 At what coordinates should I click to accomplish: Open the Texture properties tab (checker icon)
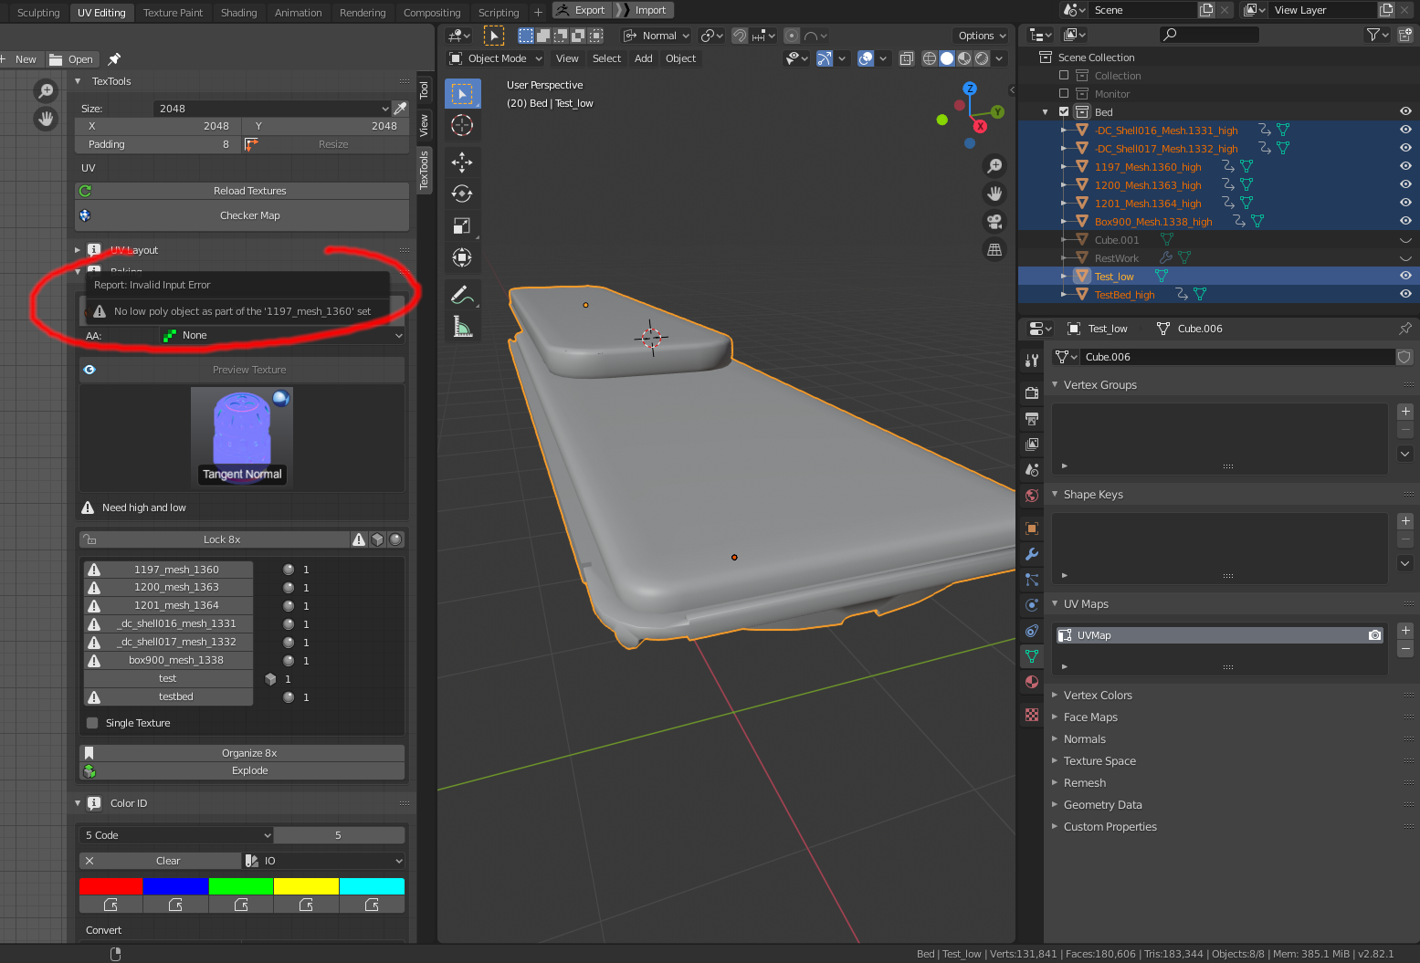1032,715
